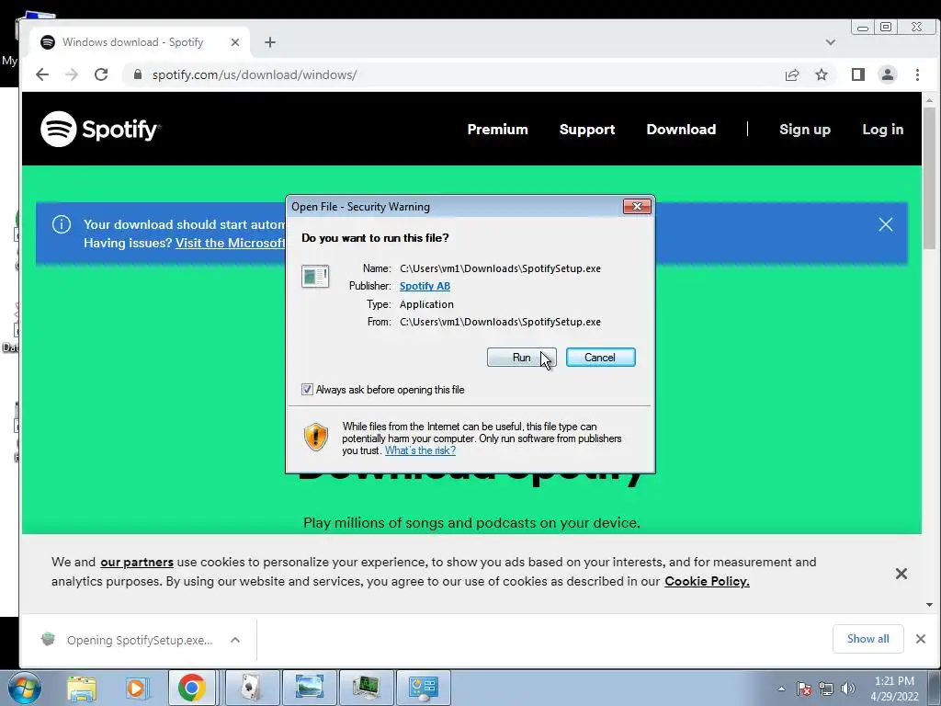Image resolution: width=941 pixels, height=706 pixels.
Task: Open Chrome side panel icon
Action: (858, 74)
